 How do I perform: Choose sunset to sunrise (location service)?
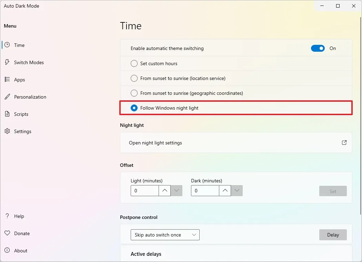point(134,78)
